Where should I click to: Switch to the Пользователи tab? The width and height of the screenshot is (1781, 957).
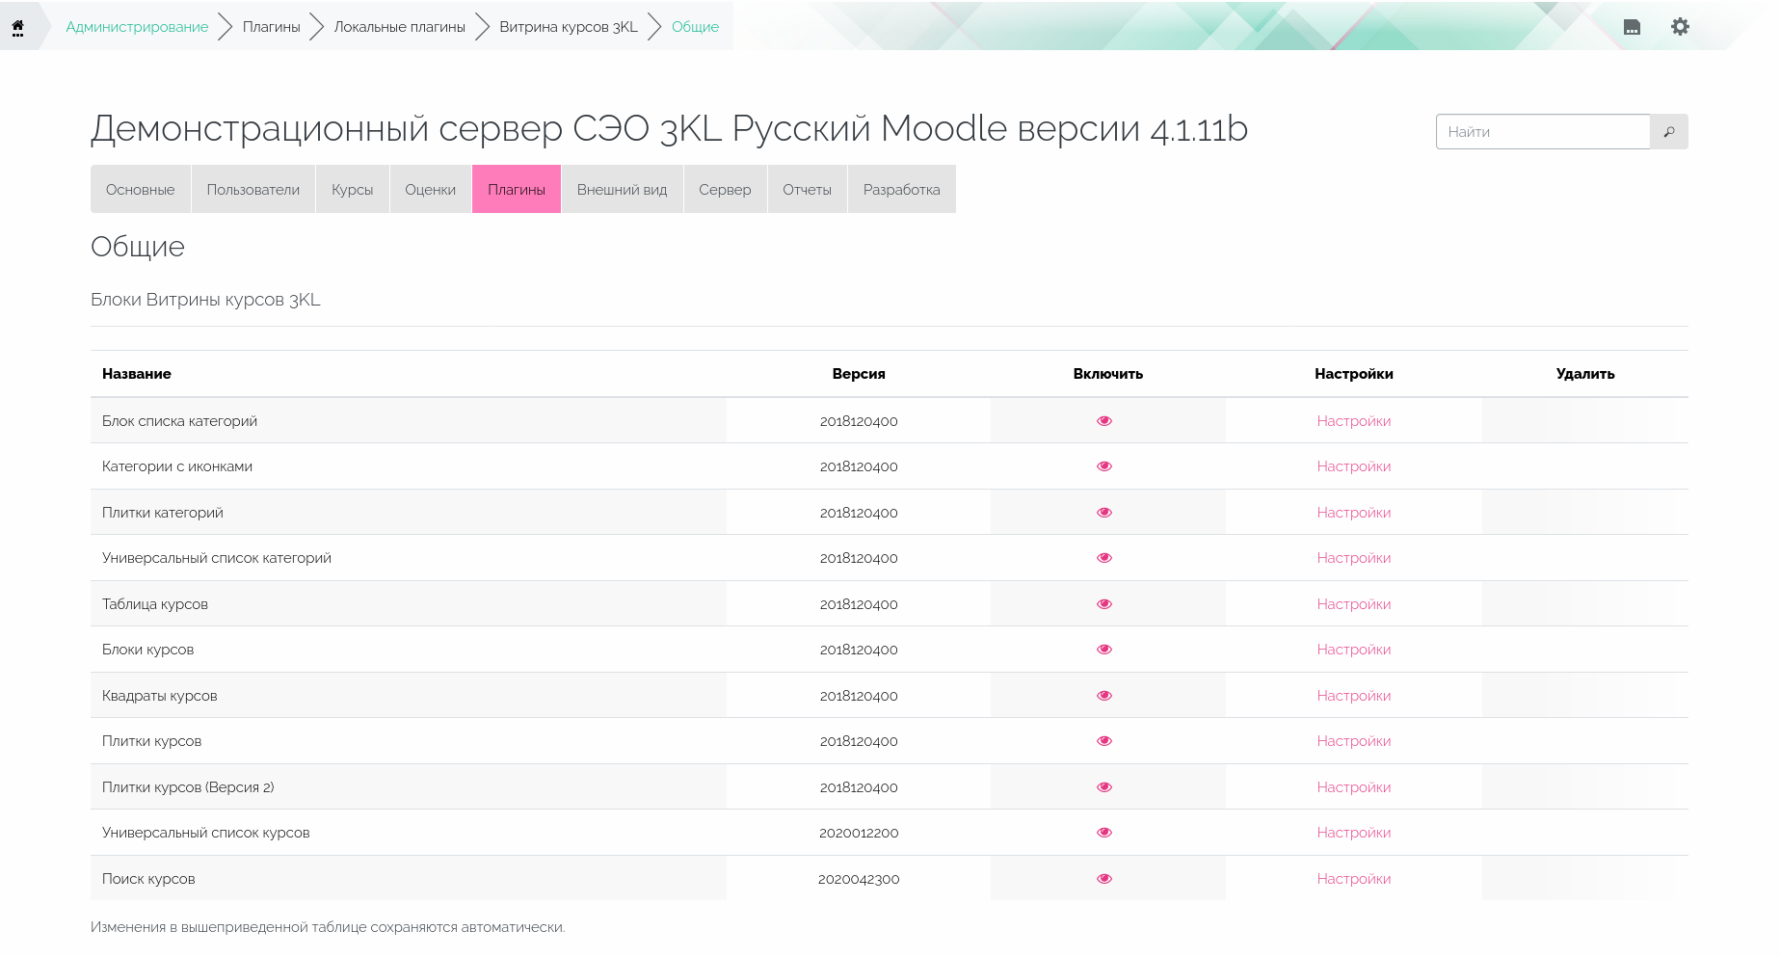point(253,189)
